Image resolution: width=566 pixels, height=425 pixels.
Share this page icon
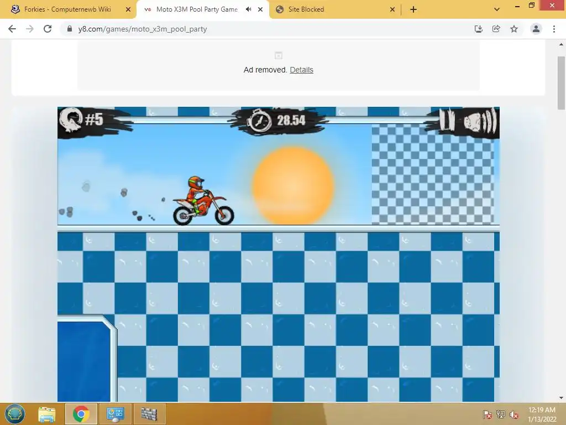[x=496, y=29]
